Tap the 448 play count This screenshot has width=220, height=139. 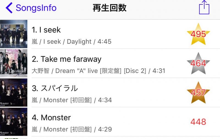point(198,122)
